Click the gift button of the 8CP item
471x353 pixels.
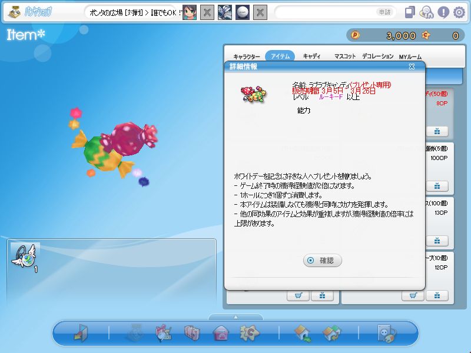coord(437,131)
